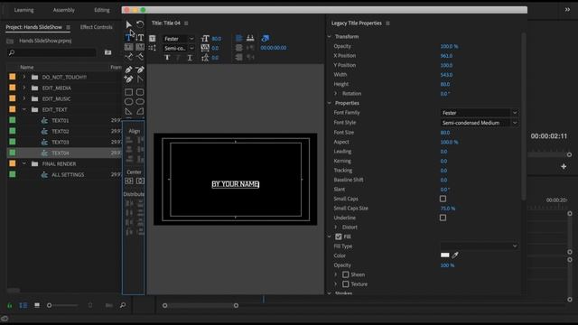Choose the Area Type tool
Image resolution: width=578 pixels, height=325 pixels.
coord(128,47)
